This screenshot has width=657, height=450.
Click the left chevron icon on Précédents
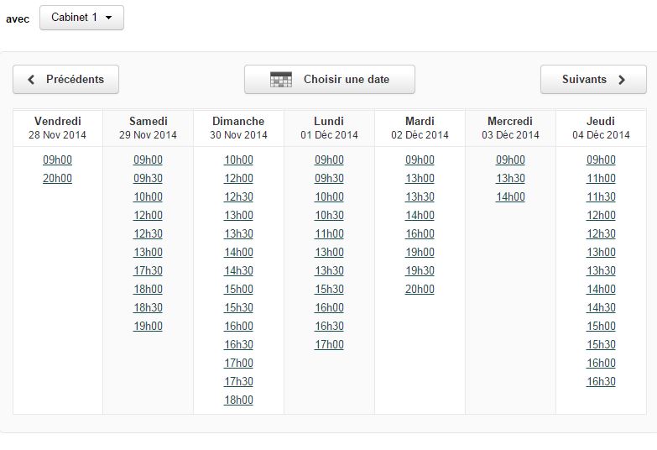[x=31, y=79]
